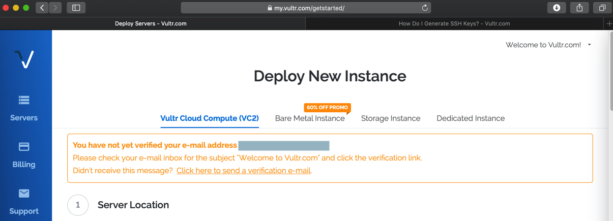Image resolution: width=613 pixels, height=221 pixels.
Task: Expand the Welcome to Vultr.com dropdown
Action: (590, 45)
